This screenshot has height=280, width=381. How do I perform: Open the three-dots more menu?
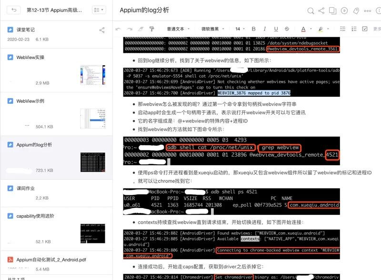pos(367,10)
